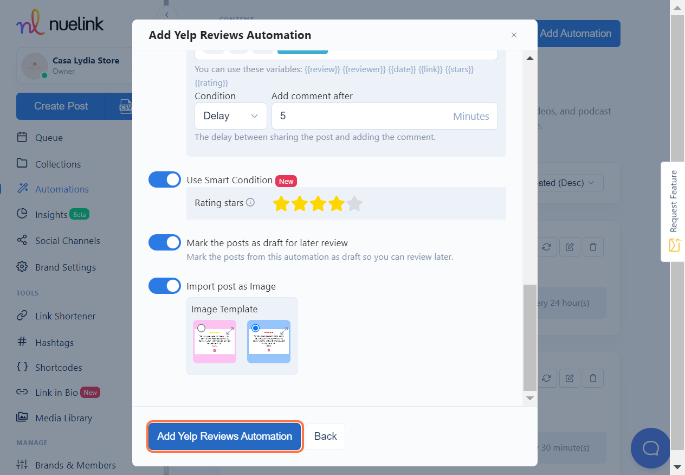Click trash icon above 30 minute(s) automation
This screenshot has width=685, height=475.
tap(593, 378)
